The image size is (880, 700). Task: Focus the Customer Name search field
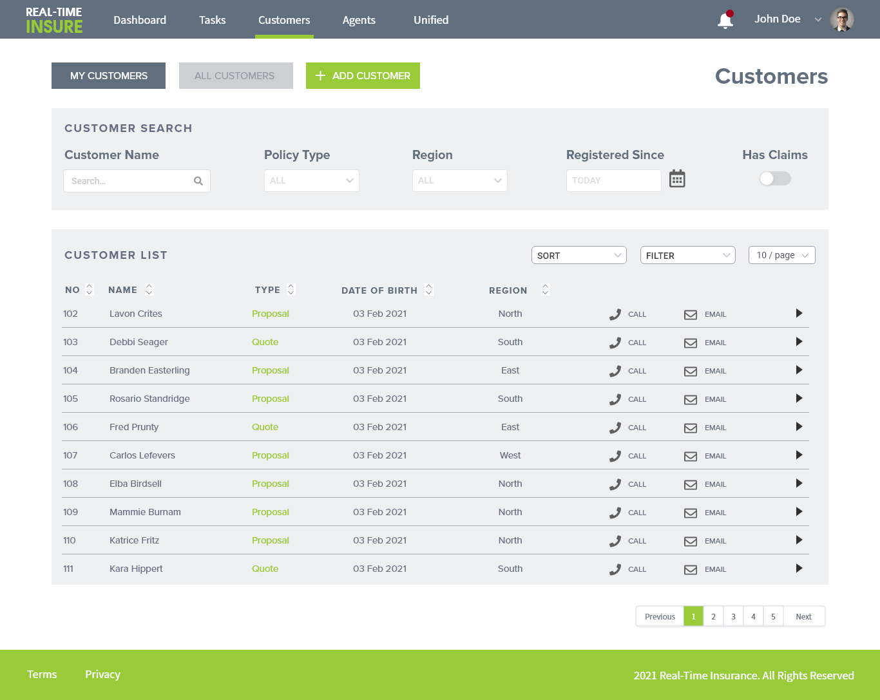click(137, 181)
